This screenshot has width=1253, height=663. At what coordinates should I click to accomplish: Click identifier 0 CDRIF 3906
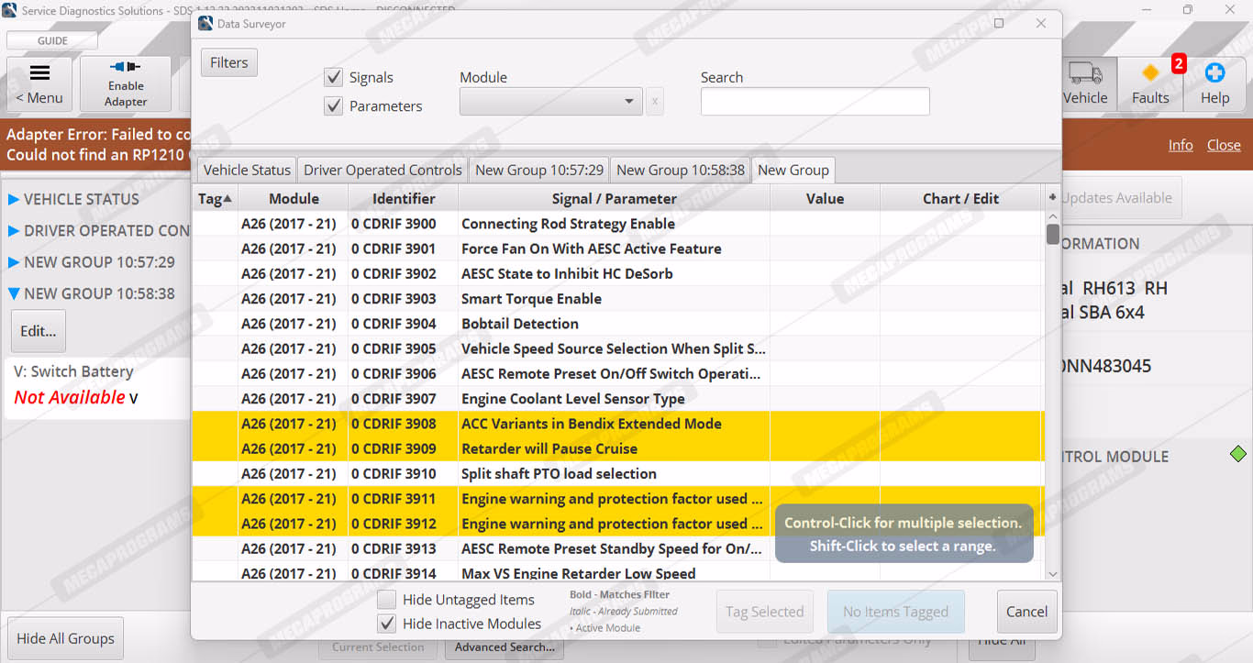click(x=394, y=373)
